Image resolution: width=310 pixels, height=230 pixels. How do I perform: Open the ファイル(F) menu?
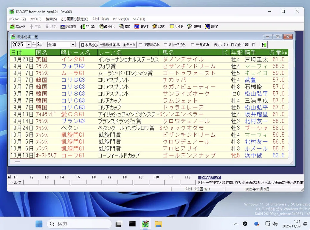36,19
